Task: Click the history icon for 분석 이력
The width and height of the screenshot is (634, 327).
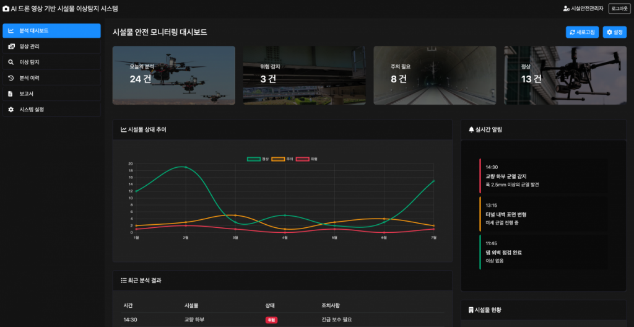Action: coord(11,78)
